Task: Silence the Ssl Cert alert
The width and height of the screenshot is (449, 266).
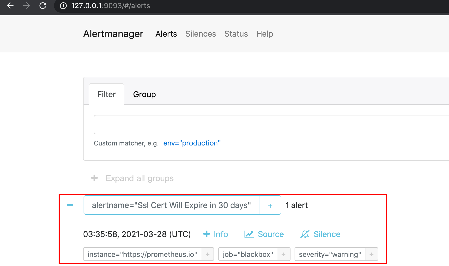Action: coord(320,234)
